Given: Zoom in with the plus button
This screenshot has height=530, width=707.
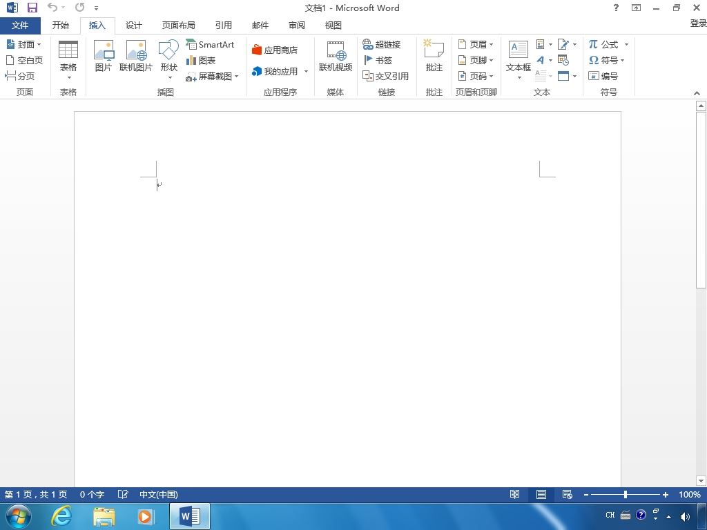Looking at the screenshot, I should (665, 494).
